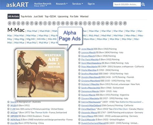
Task: Click the info icon beside Nicholas V Macchio
Action: 79,84
